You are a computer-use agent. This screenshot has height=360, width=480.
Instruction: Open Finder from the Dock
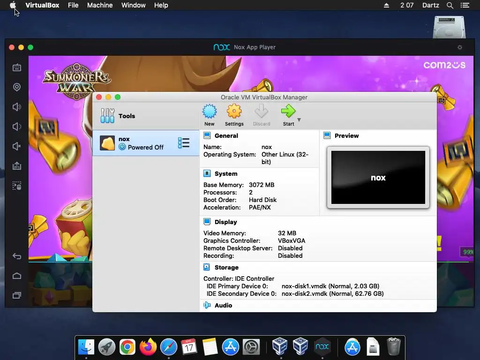[86, 347]
